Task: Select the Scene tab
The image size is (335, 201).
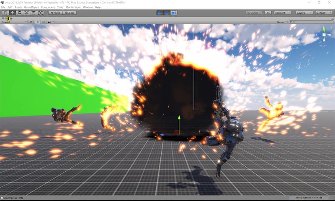Action: coord(7,18)
